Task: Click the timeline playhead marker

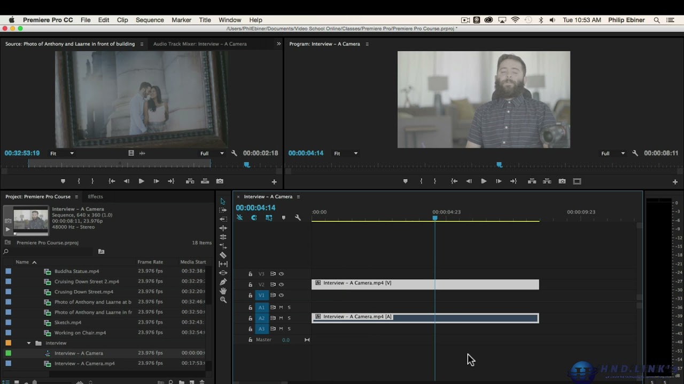Action: pos(435,218)
